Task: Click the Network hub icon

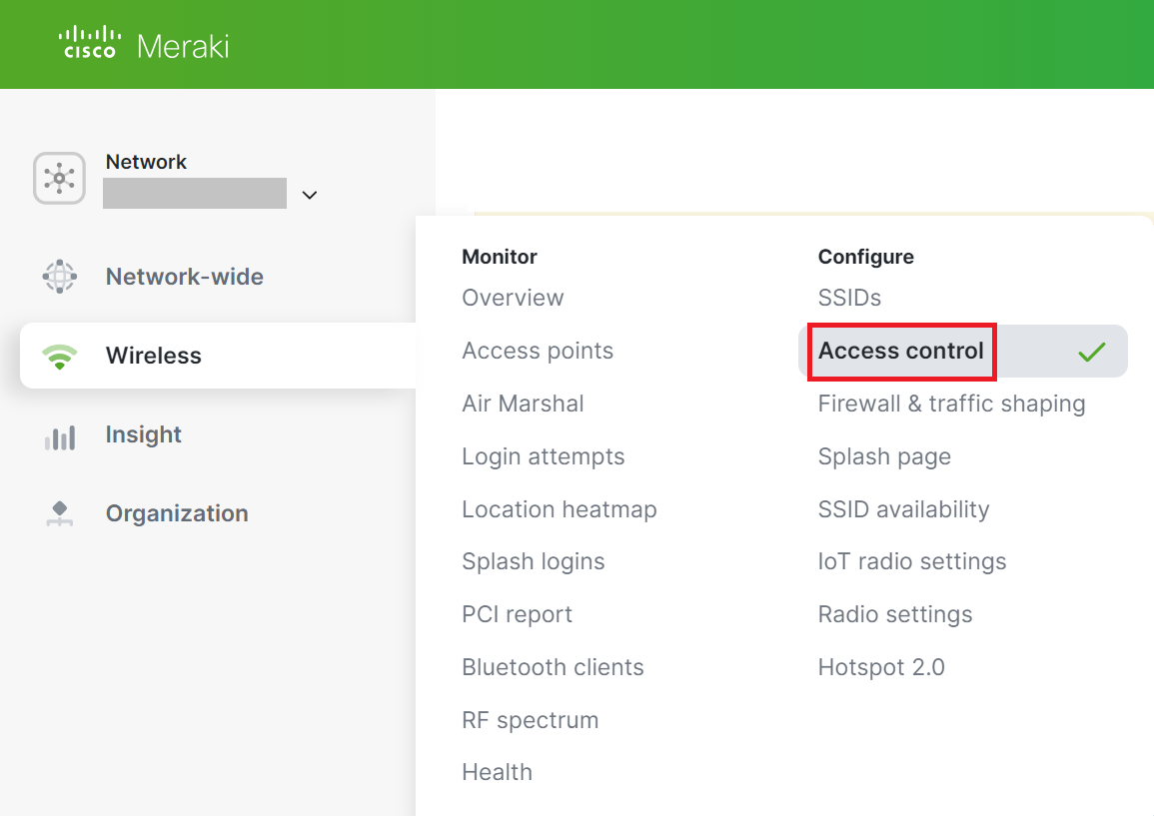Action: click(x=59, y=179)
